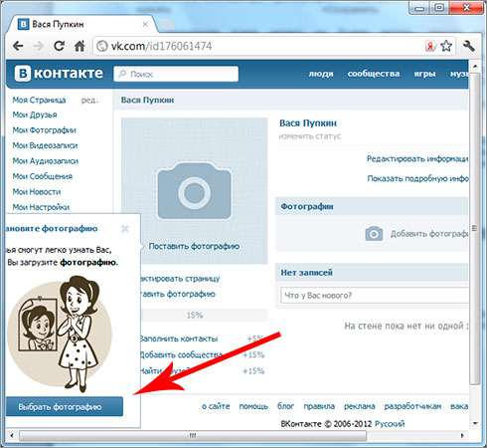The height and width of the screenshot is (448, 487).
Task: Go to browser home page icon
Action: (x=80, y=46)
